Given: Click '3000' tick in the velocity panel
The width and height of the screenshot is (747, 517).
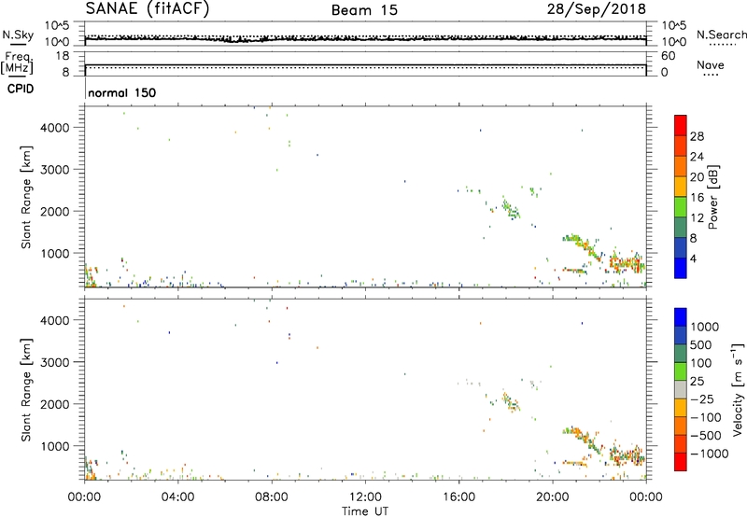Looking at the screenshot, I should (x=55, y=362).
